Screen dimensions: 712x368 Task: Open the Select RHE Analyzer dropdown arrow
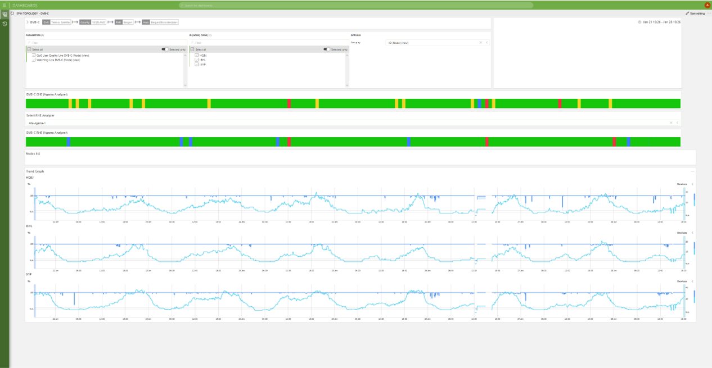click(x=677, y=122)
